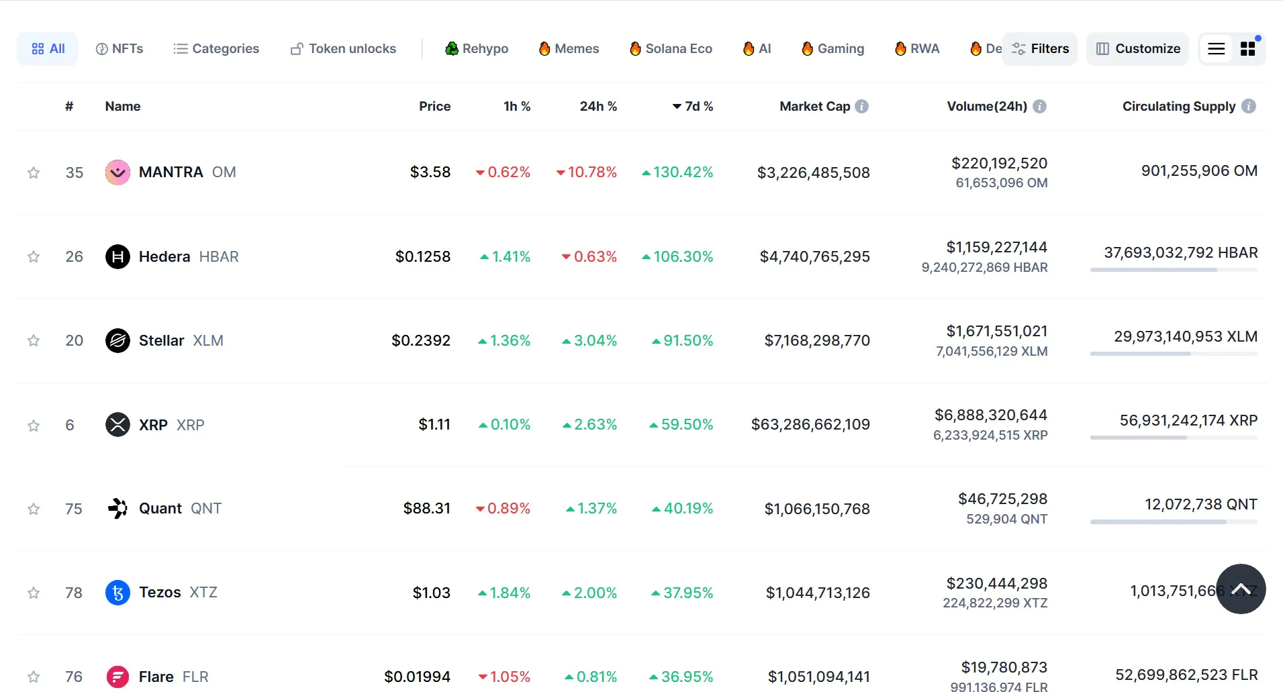Screen dimensions: 1283x692
Task: Show Circulating Supply info tooltip icon
Action: coord(1249,106)
